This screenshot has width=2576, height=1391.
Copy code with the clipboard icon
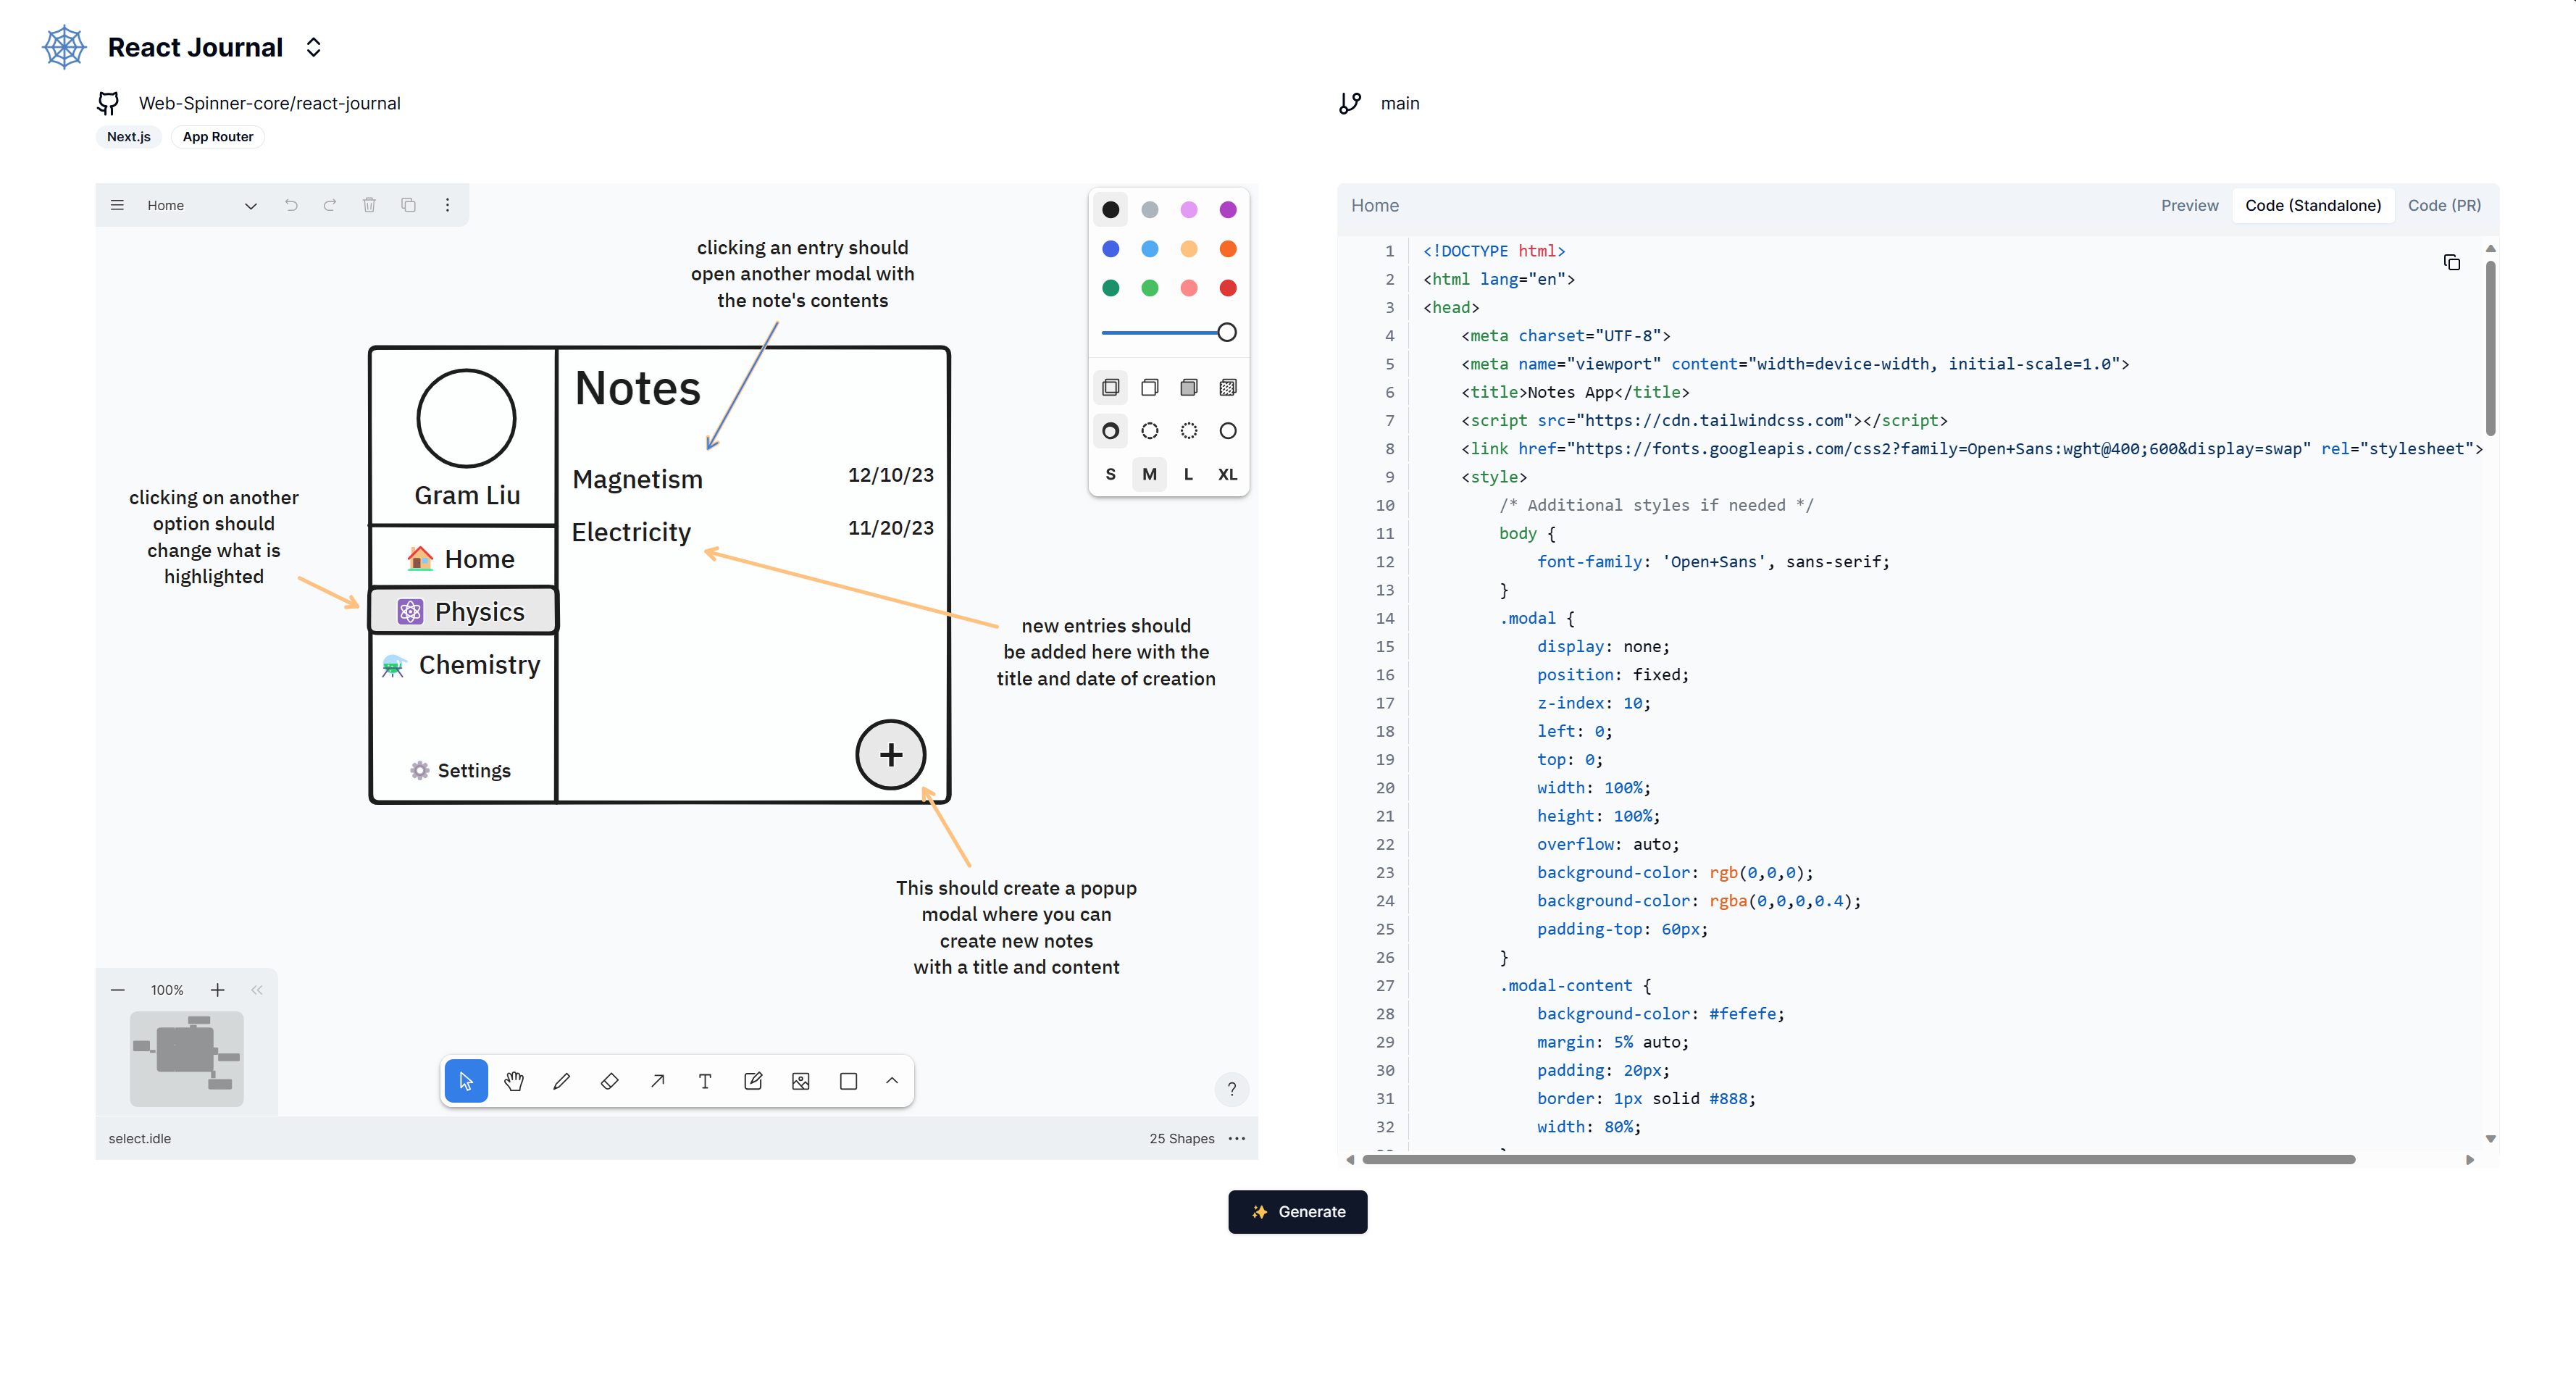pos(2452,262)
